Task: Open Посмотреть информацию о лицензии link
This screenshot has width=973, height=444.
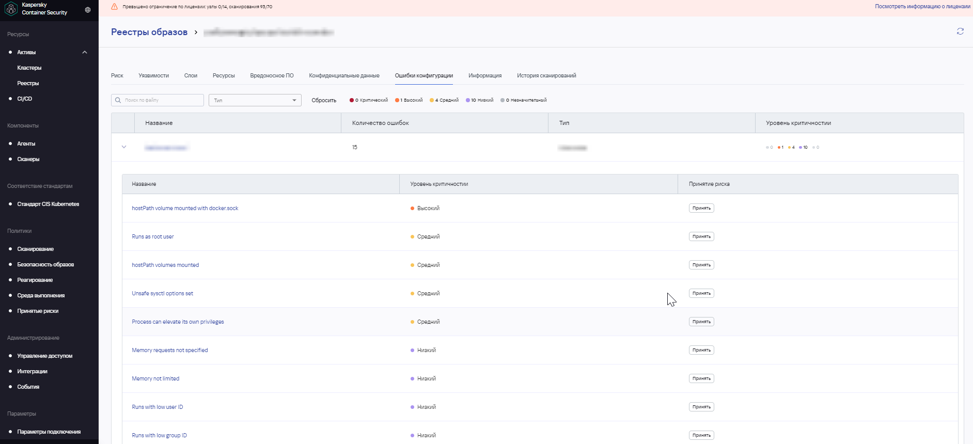Action: pos(922,7)
